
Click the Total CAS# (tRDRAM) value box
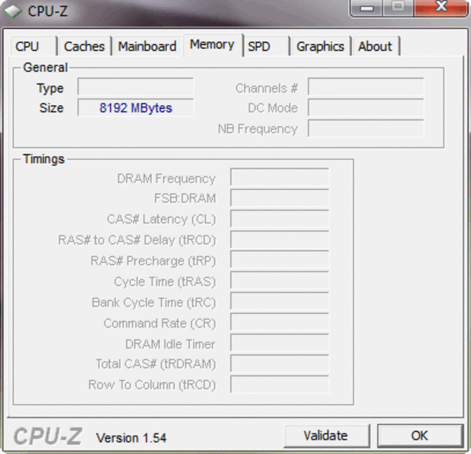coord(280,363)
